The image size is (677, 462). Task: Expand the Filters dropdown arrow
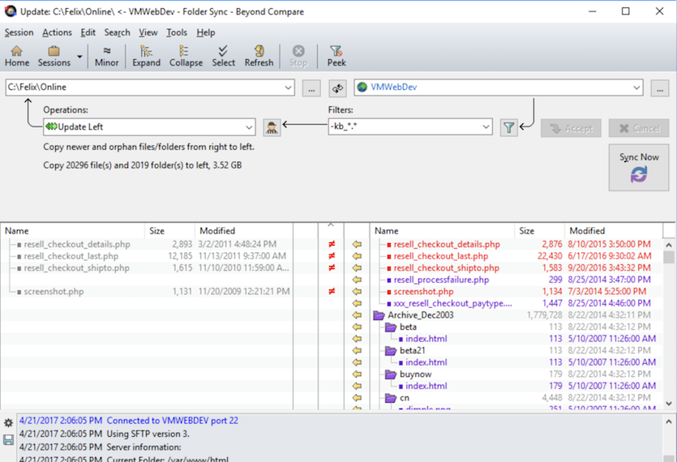(x=486, y=127)
